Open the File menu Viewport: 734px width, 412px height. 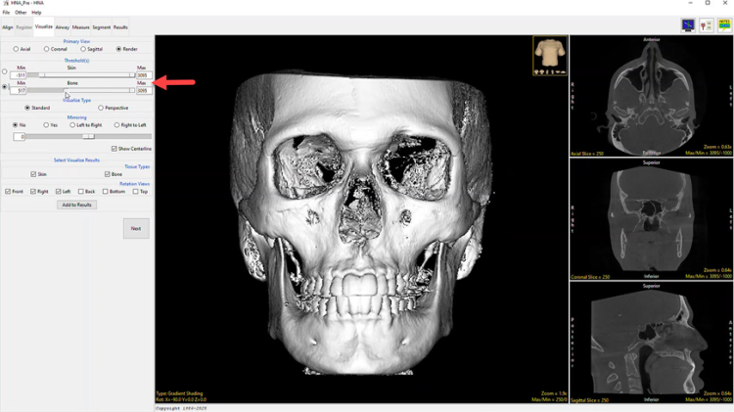pyautogui.click(x=6, y=13)
